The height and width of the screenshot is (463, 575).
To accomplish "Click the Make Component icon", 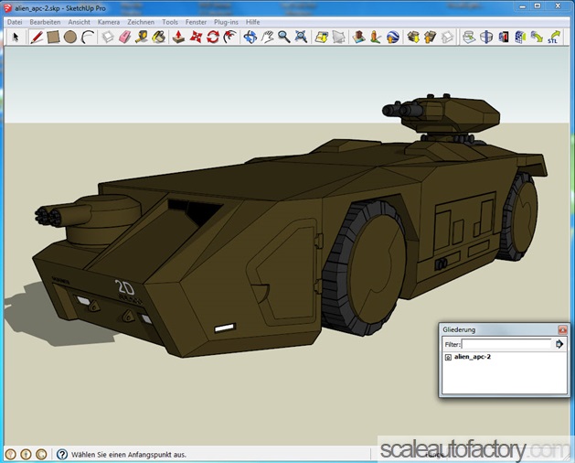I will coord(108,38).
